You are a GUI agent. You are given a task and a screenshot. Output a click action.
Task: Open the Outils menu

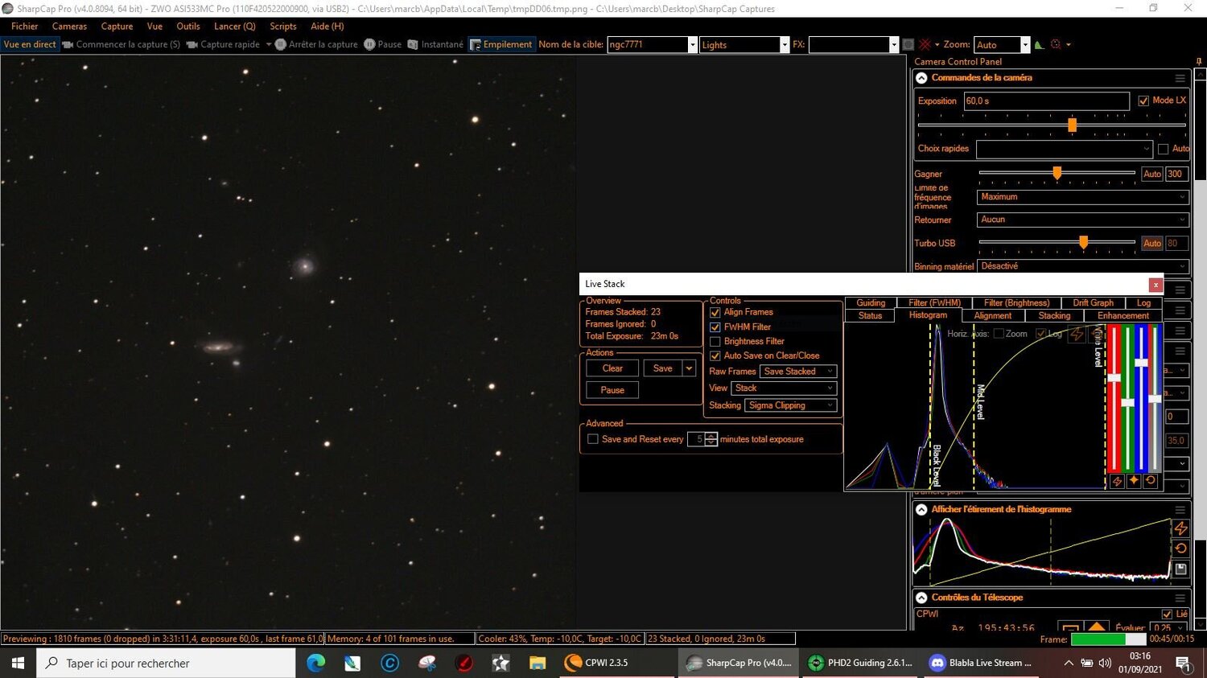[188, 27]
